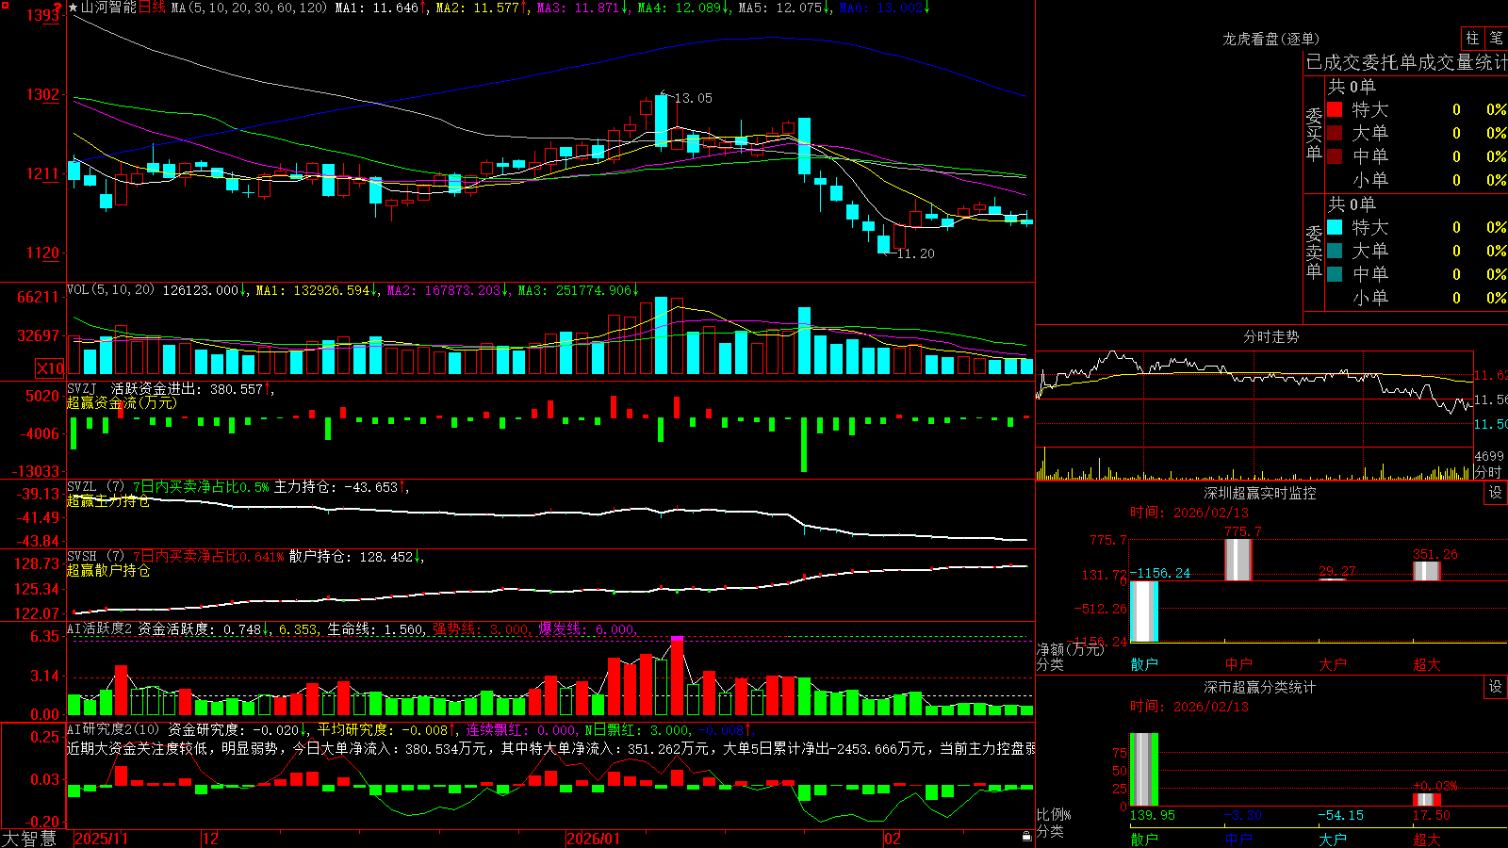Click the 02 month marker on timeline
Image resolution: width=1508 pixels, height=848 pixels.
893,839
